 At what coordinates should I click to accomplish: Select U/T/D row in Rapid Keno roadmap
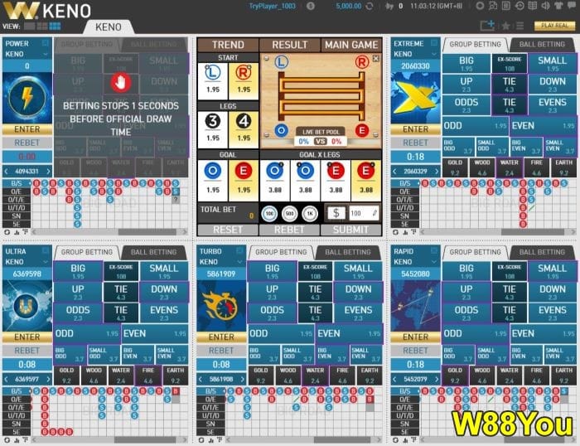coord(404,415)
